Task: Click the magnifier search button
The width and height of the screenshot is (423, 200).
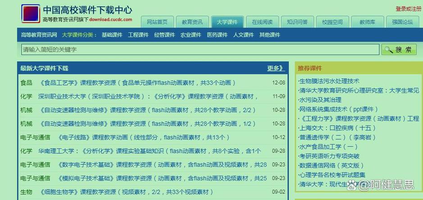Action: (x=399, y=49)
